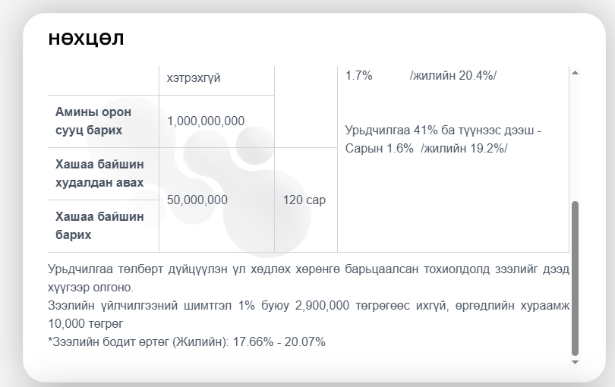Select the Хашаа байшин худалдан авах row header
This screenshot has width=615, height=387.
click(99, 173)
